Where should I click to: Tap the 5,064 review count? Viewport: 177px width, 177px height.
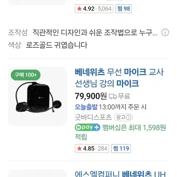105,9
